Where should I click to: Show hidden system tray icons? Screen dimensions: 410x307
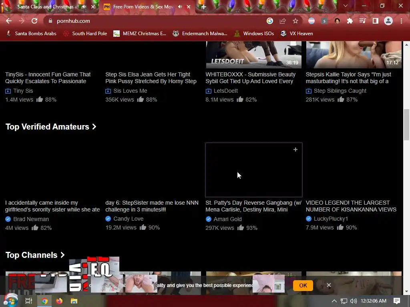(x=334, y=301)
